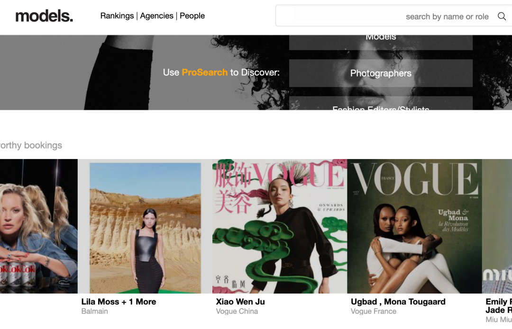Click the magnifying glass search icon
Viewport: 512px width, 329px height.
point(502,16)
